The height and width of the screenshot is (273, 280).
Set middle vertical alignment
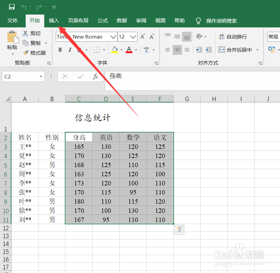[177, 37]
